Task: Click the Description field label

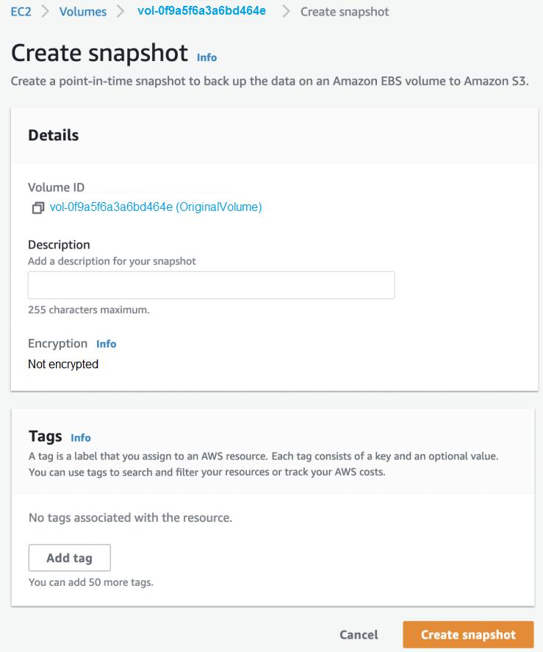Action: point(59,245)
